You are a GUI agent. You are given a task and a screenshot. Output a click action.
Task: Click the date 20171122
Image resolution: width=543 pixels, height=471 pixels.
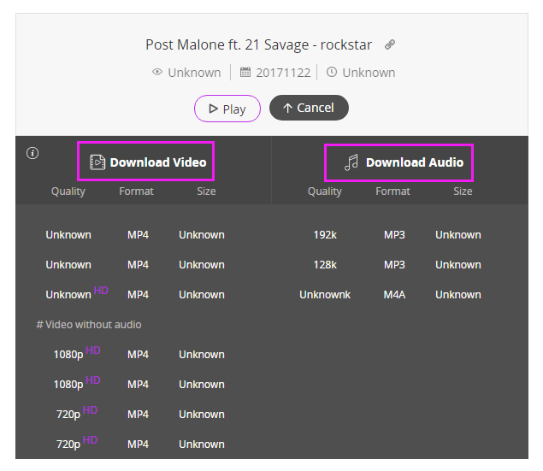click(283, 73)
